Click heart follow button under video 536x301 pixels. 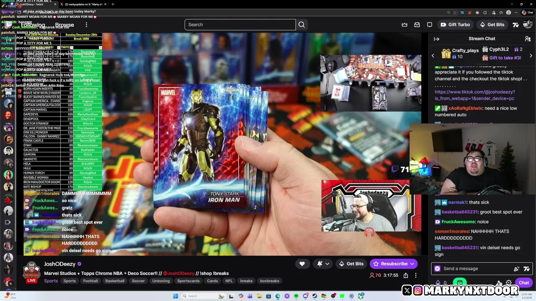302,264
